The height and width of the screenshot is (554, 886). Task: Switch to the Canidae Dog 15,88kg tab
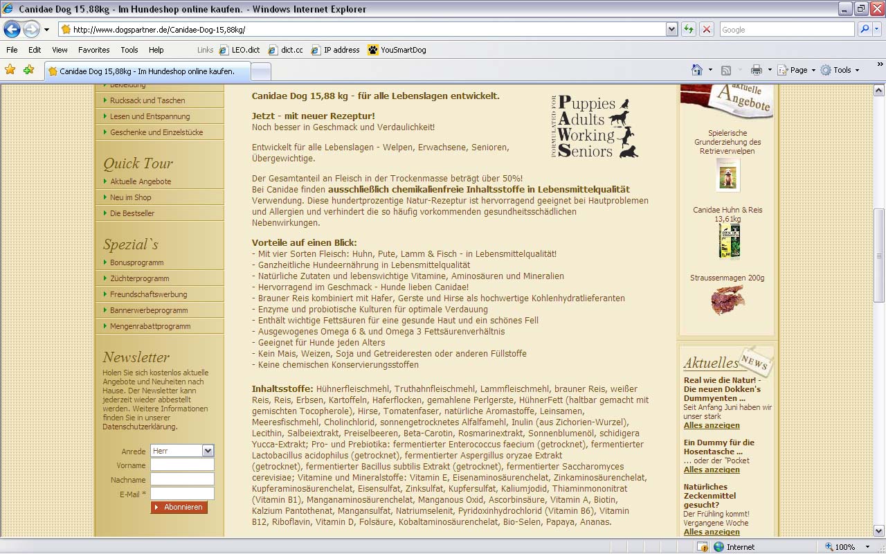pos(147,71)
